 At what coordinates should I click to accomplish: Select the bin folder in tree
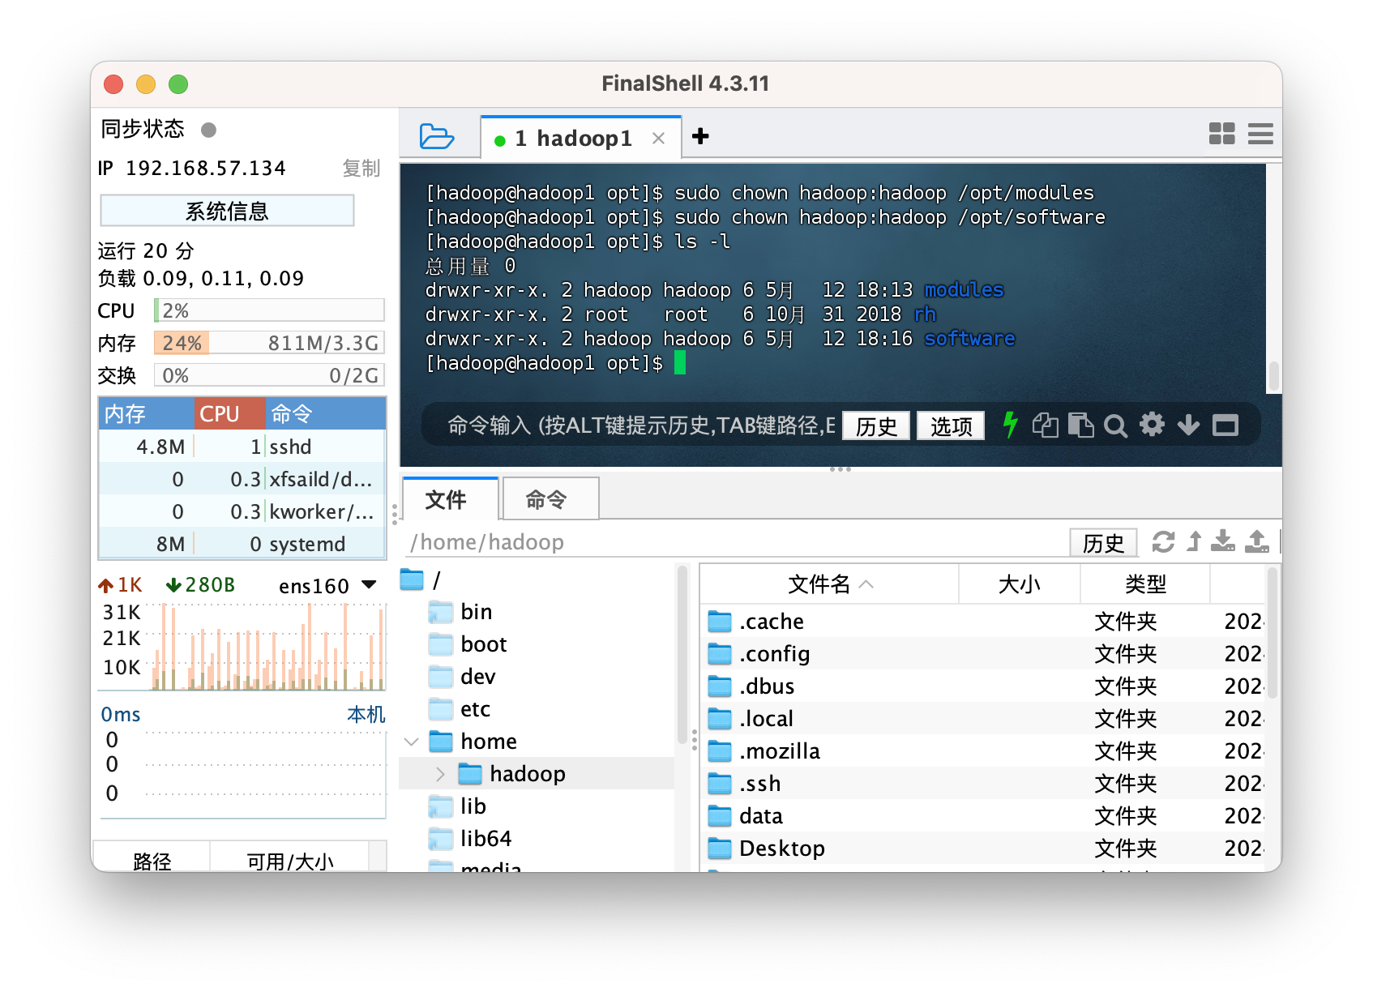pos(476,612)
